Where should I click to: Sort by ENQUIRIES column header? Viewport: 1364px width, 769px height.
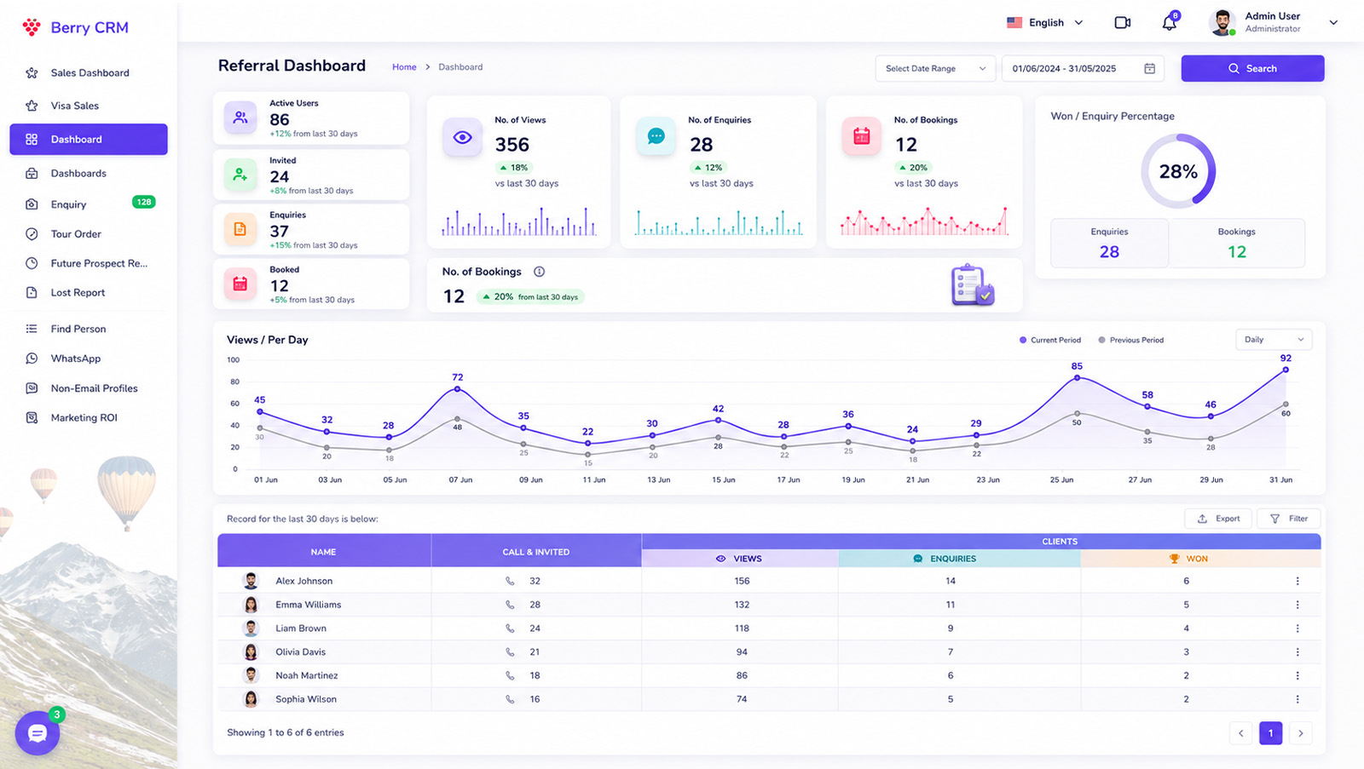pos(960,559)
